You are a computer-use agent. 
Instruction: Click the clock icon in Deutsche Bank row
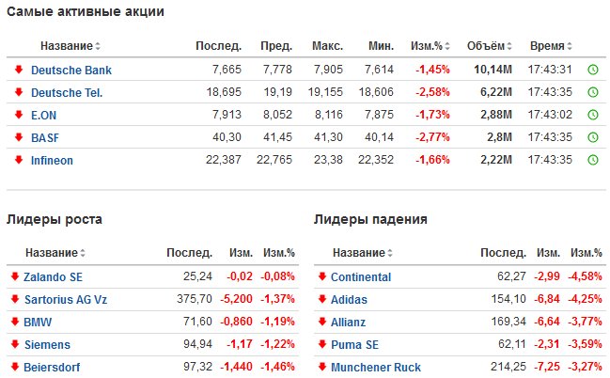pyautogui.click(x=592, y=71)
